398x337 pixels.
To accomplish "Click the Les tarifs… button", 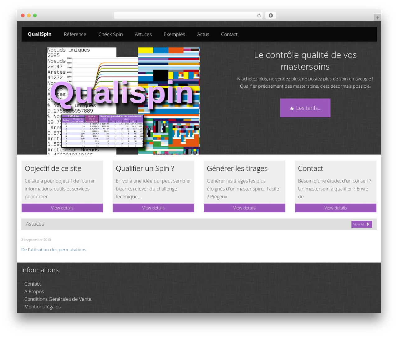I will [305, 108].
